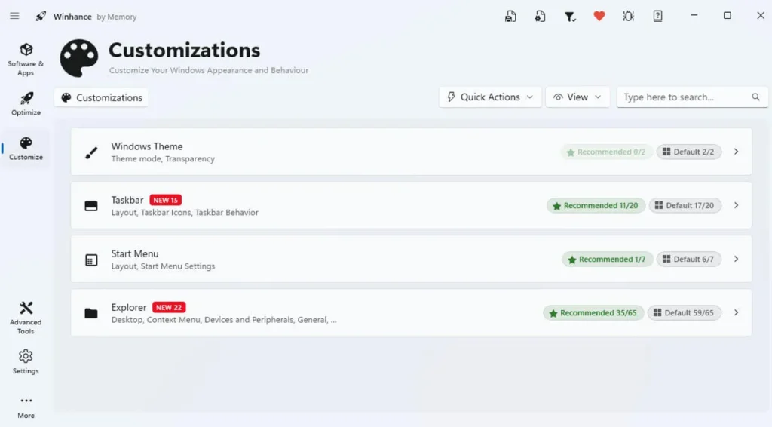Open the View dropdown
The height and width of the screenshot is (427, 772).
[x=577, y=97]
